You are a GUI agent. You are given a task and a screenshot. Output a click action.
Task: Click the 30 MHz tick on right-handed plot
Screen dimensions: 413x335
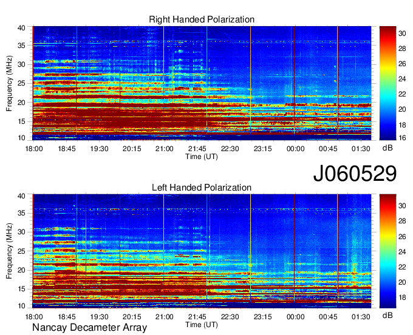tap(21, 64)
